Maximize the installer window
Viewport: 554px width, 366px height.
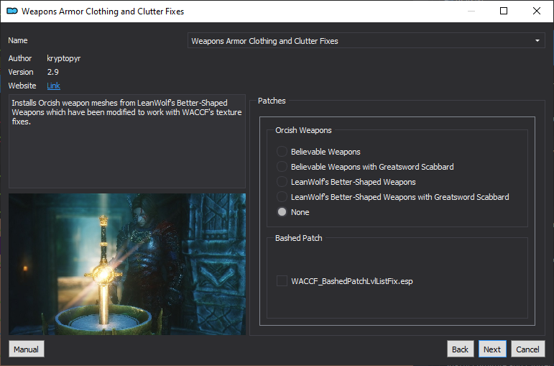pyautogui.click(x=504, y=11)
